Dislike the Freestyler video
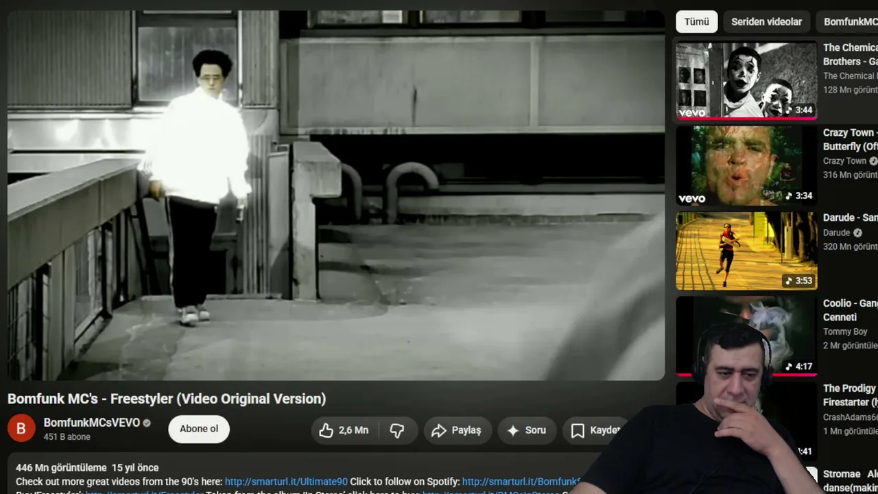Image resolution: width=878 pixels, height=494 pixels. (x=397, y=430)
